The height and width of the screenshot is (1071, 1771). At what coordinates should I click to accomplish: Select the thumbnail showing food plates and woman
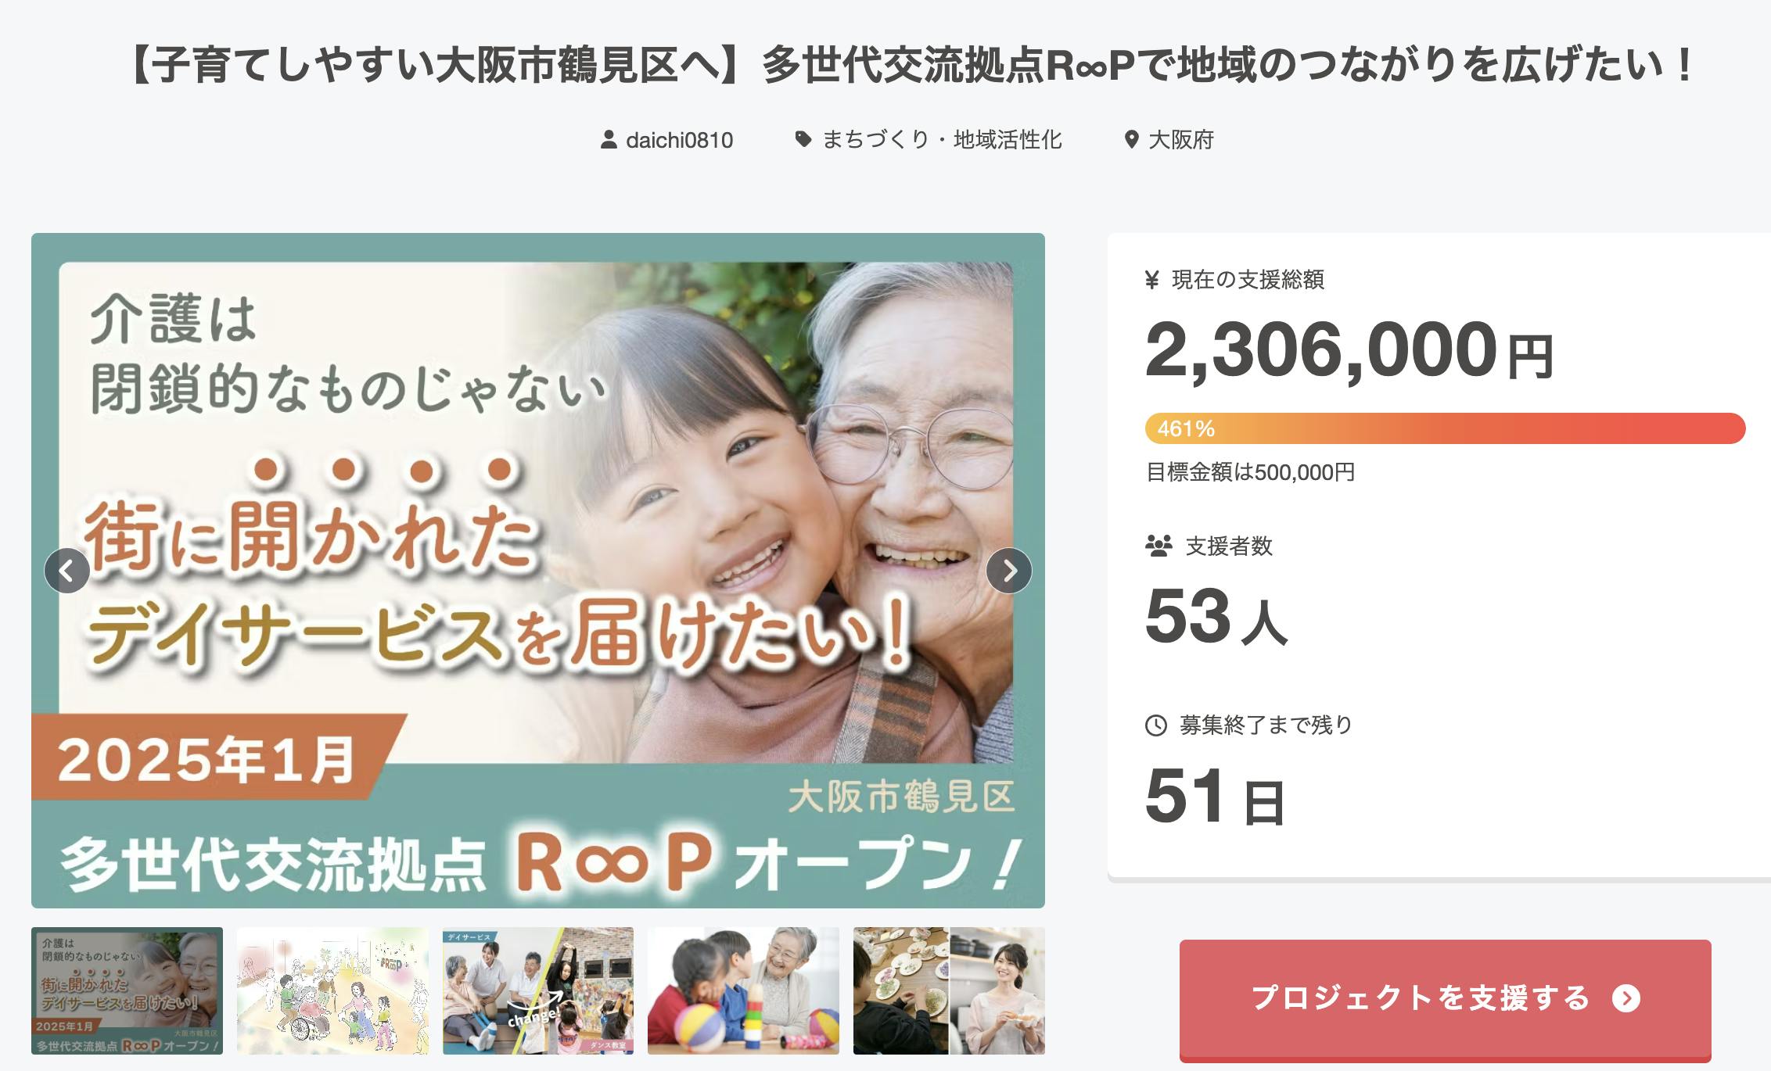tap(949, 990)
